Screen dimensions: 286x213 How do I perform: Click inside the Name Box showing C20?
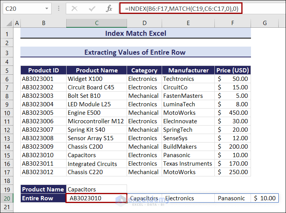click(x=23, y=8)
